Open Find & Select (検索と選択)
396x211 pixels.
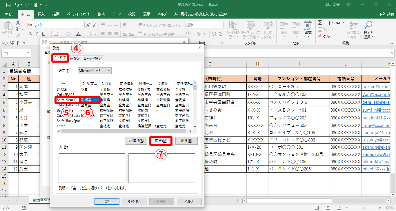pyautogui.click(x=368, y=30)
